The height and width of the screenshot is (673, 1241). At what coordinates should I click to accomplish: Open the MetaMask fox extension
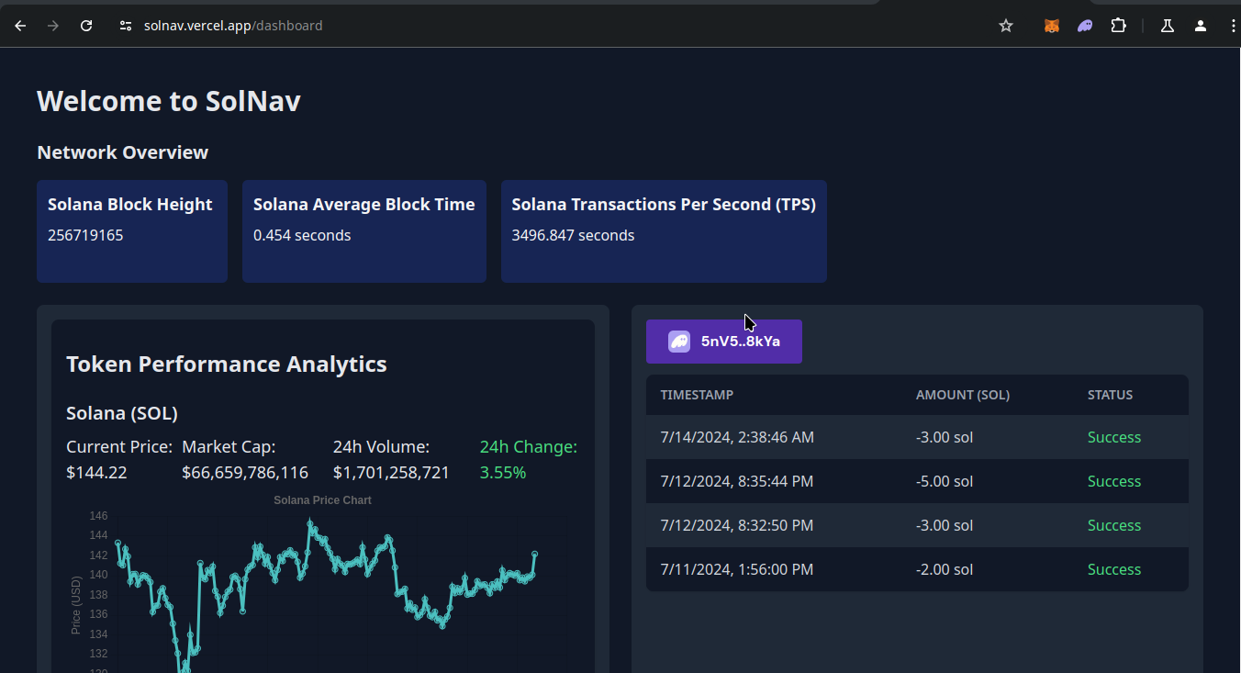pos(1052,26)
